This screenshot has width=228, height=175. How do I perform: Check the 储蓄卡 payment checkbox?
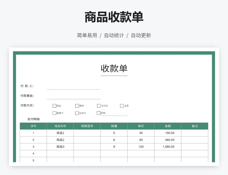54,113
